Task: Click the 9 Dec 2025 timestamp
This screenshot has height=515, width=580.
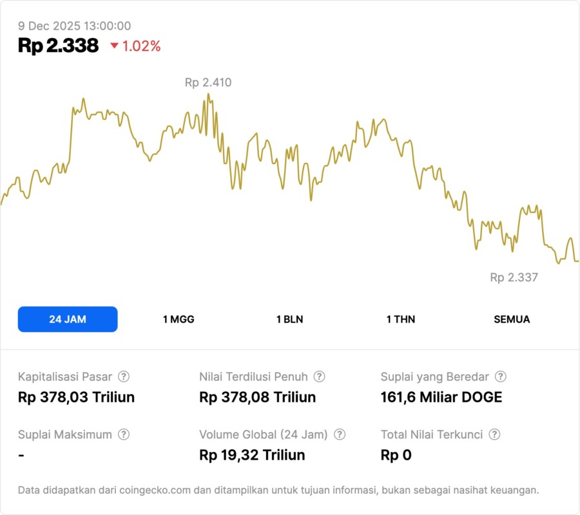Action: pos(74,26)
